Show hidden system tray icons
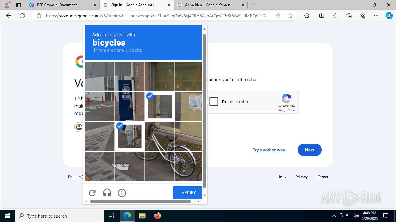This screenshot has height=222, width=396. pyautogui.click(x=334, y=216)
